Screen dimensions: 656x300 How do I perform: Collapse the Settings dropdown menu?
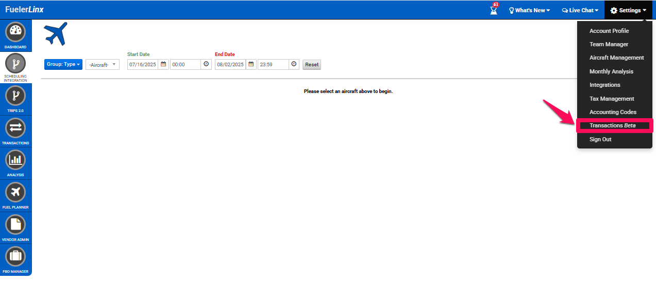[628, 10]
